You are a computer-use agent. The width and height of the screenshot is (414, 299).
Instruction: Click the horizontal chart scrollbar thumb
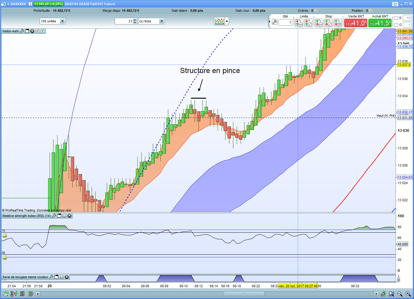(x=244, y=294)
